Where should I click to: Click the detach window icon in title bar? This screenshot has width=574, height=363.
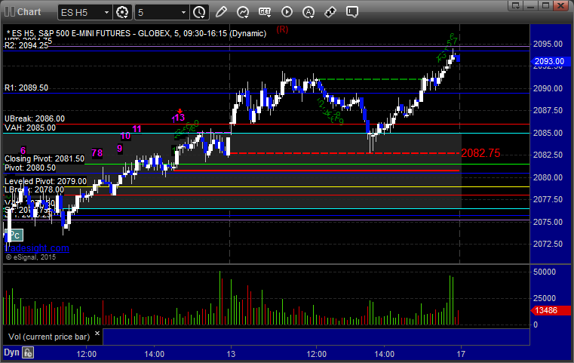(516, 5)
